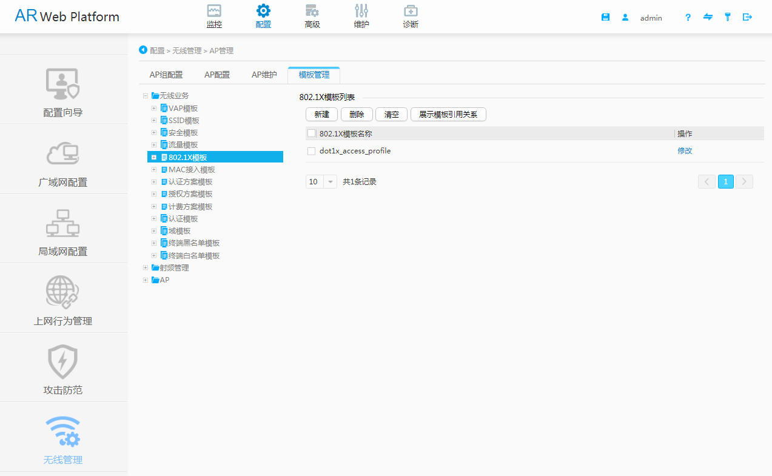Expand the 射频管理 folder
The width and height of the screenshot is (772, 476).
tap(145, 267)
